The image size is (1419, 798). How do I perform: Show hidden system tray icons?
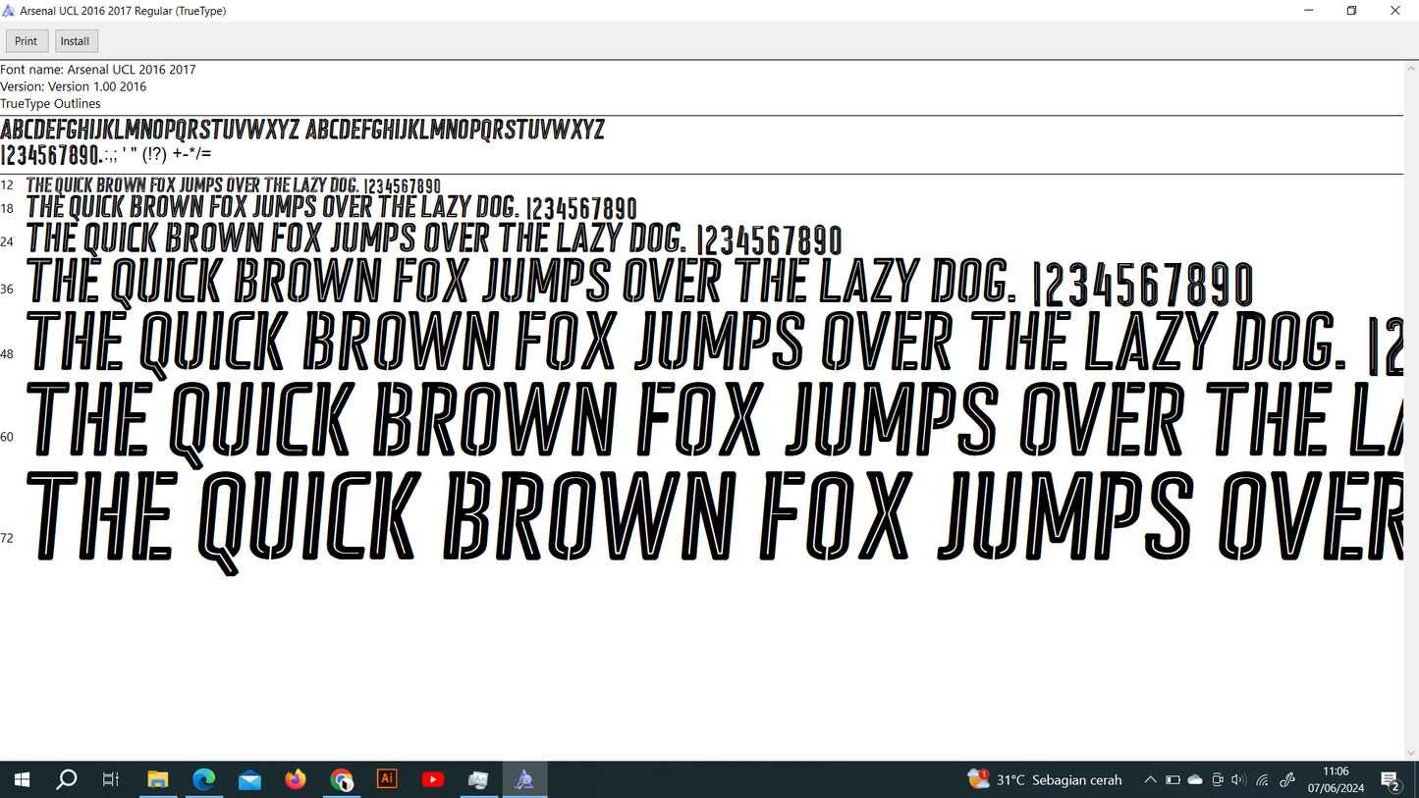[x=1149, y=779]
